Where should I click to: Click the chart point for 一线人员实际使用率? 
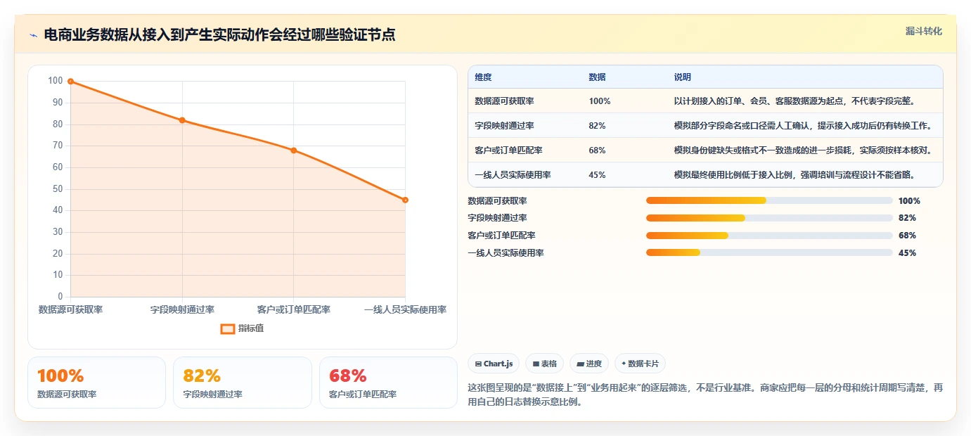pyautogui.click(x=405, y=200)
